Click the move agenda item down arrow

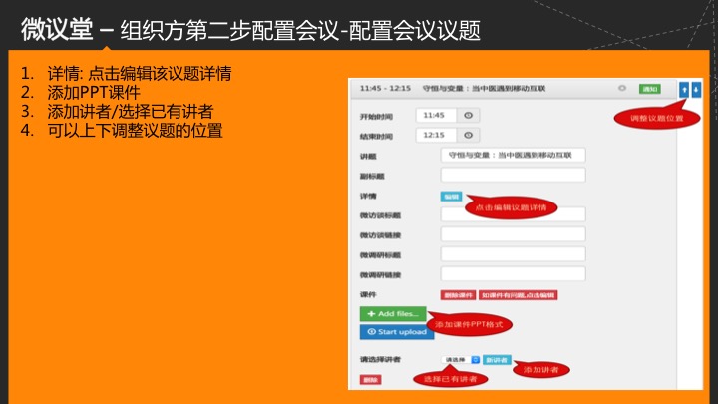pos(695,89)
